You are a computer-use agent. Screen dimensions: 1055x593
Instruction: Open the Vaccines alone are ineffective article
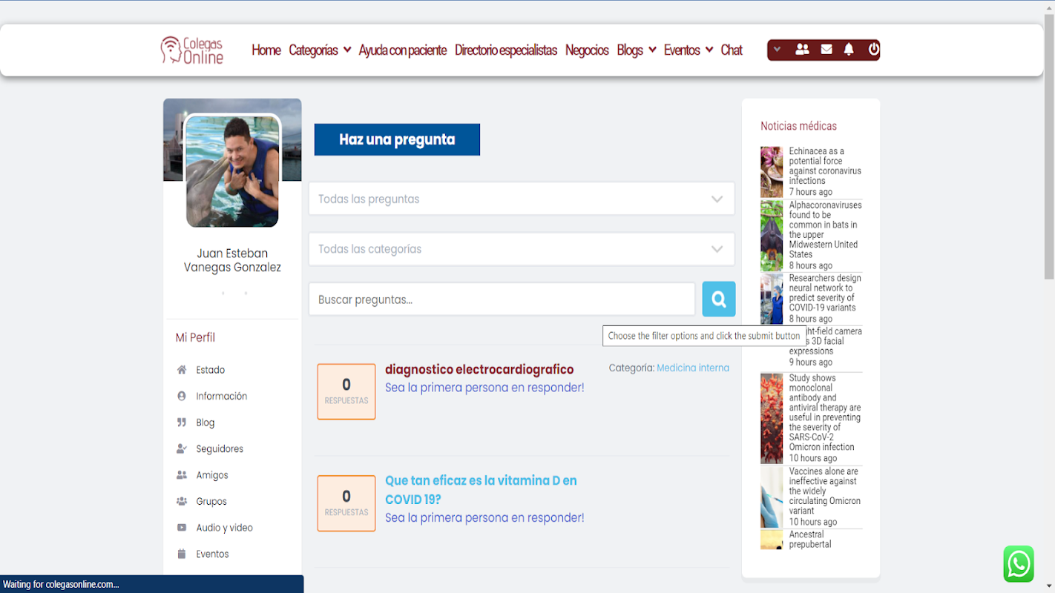coord(825,491)
